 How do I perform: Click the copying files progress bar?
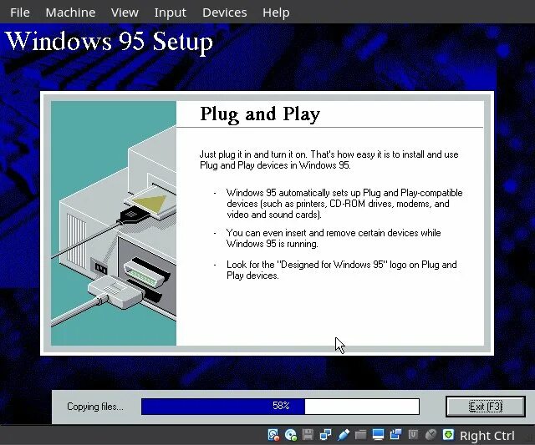point(280,407)
